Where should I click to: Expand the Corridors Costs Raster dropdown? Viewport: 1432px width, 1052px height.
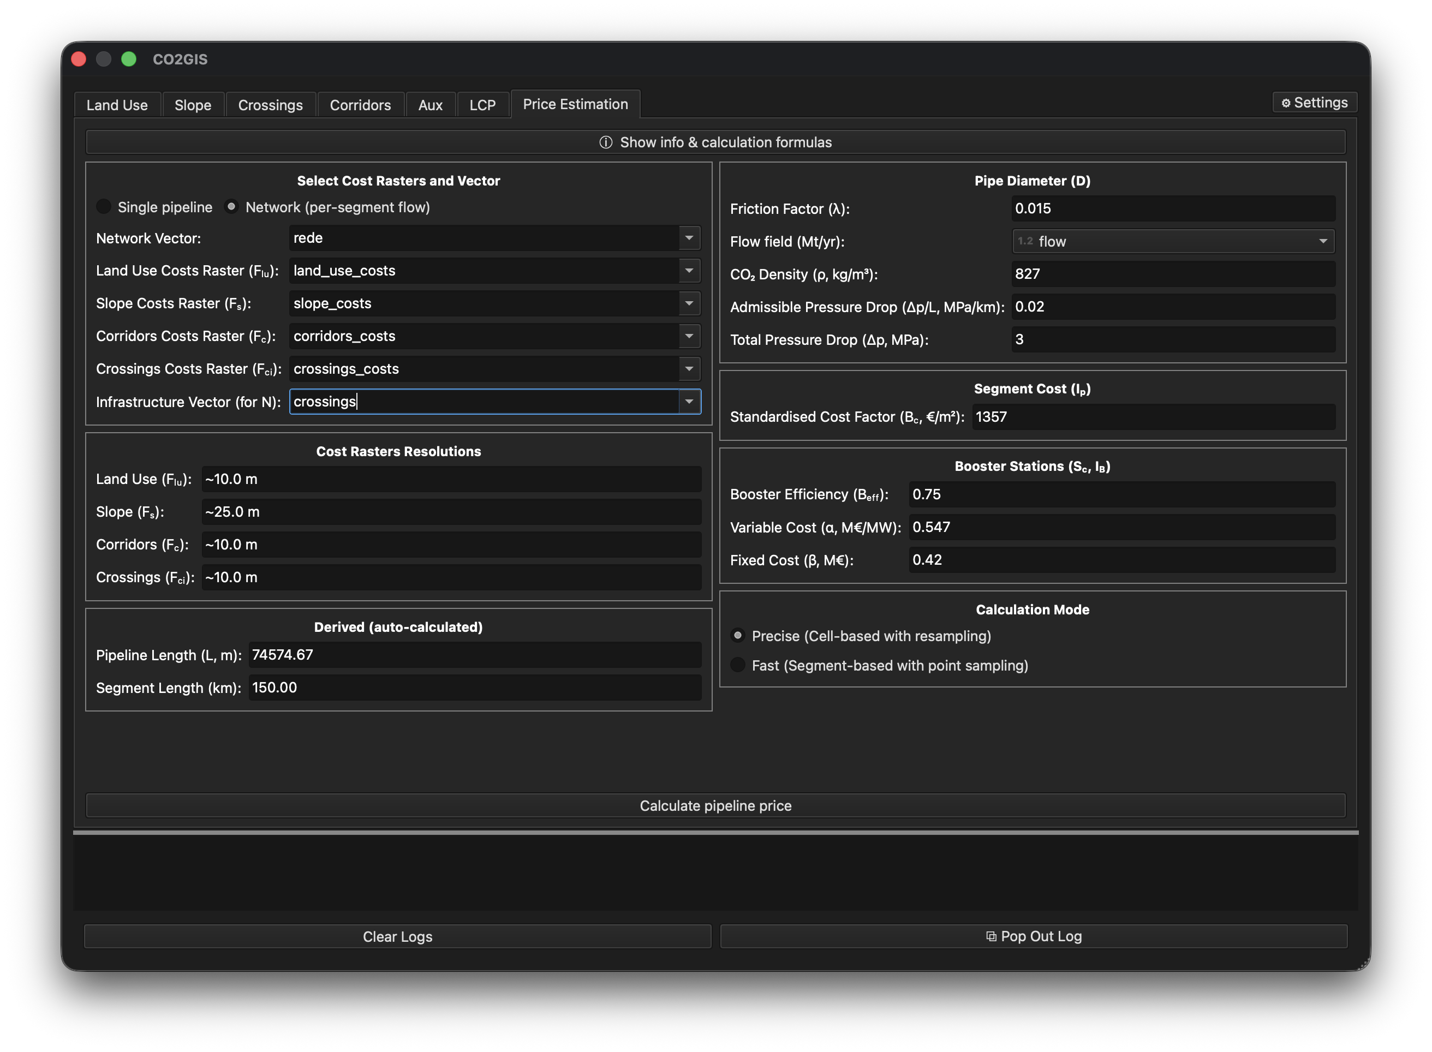point(689,336)
